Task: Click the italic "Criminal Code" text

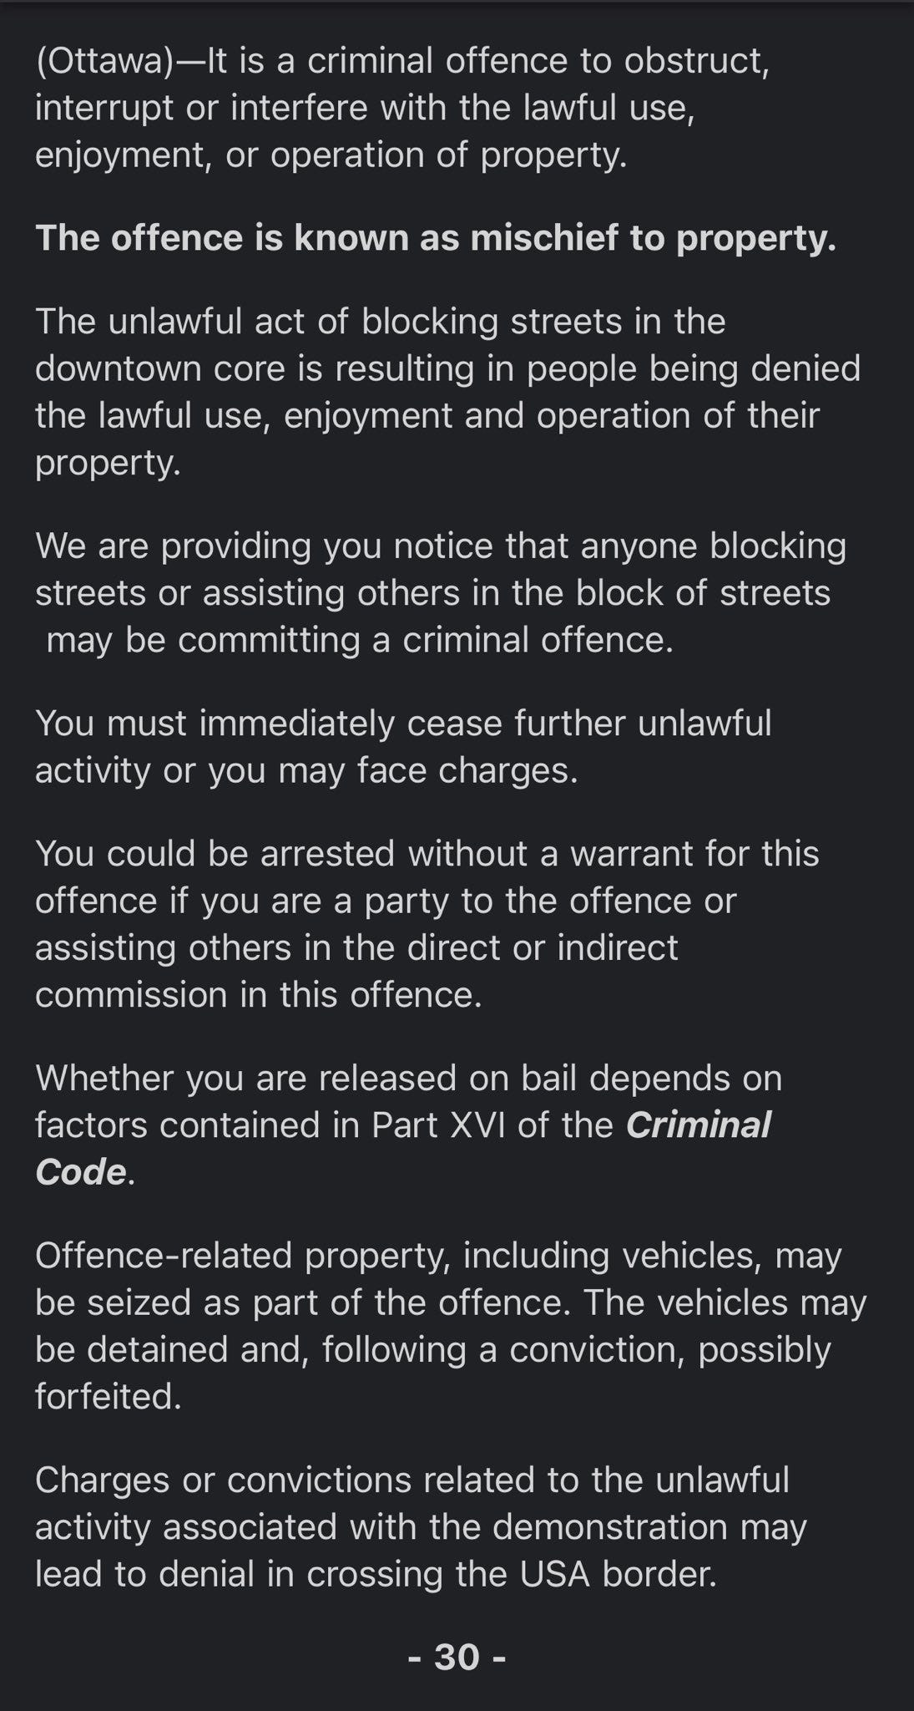Action: pyautogui.click(x=698, y=1125)
